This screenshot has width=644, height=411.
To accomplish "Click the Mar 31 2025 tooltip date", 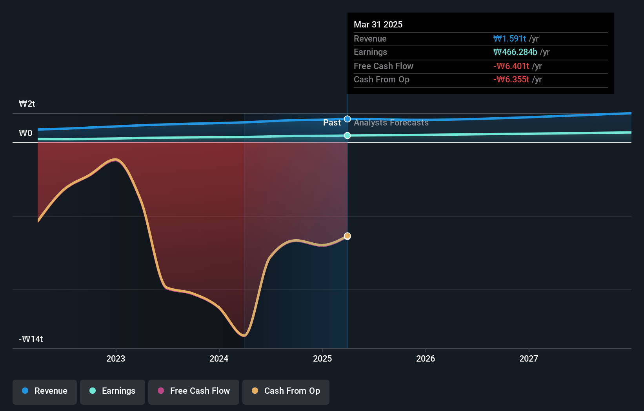I will [x=378, y=24].
